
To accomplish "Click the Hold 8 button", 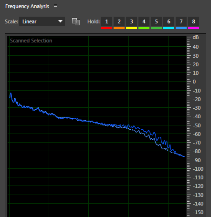I will tap(193, 21).
